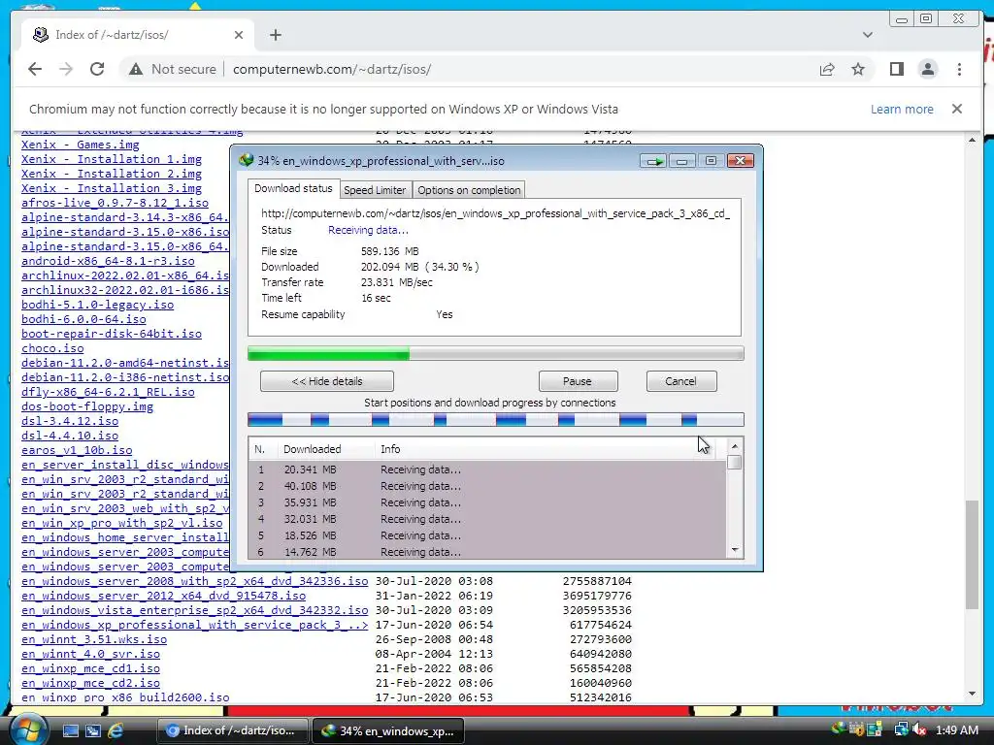
Task: Open boot-repair-disk-64bit.iso link
Action: (112, 334)
